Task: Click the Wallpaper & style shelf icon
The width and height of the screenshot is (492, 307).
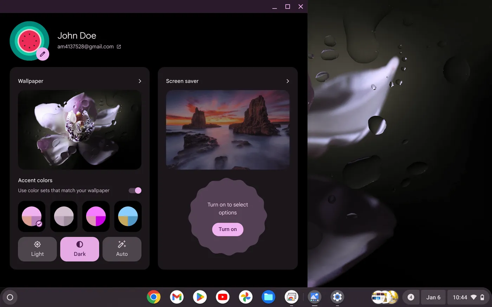Action: coord(315,297)
